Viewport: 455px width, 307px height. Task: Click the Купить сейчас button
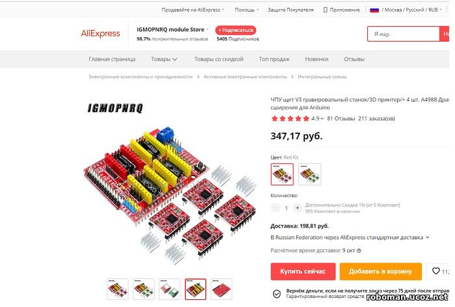coord(303,272)
